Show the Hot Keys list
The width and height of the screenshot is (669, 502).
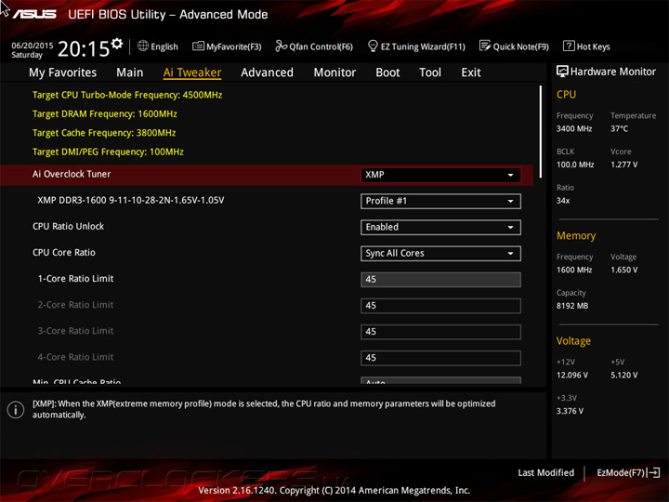[x=593, y=46]
